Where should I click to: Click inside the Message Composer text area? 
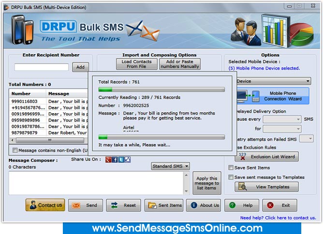coord(96,183)
